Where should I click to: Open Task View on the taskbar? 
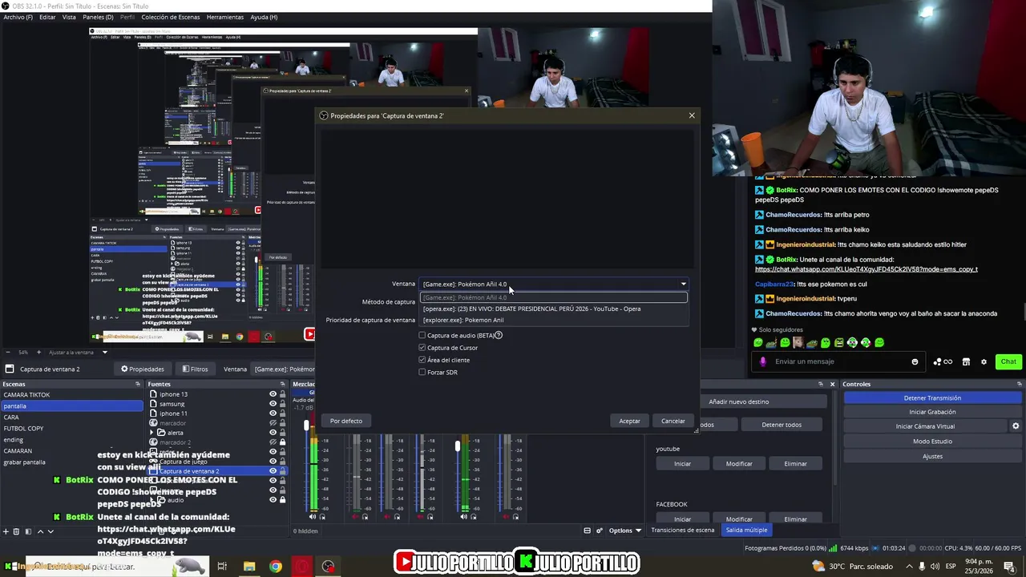(222, 567)
